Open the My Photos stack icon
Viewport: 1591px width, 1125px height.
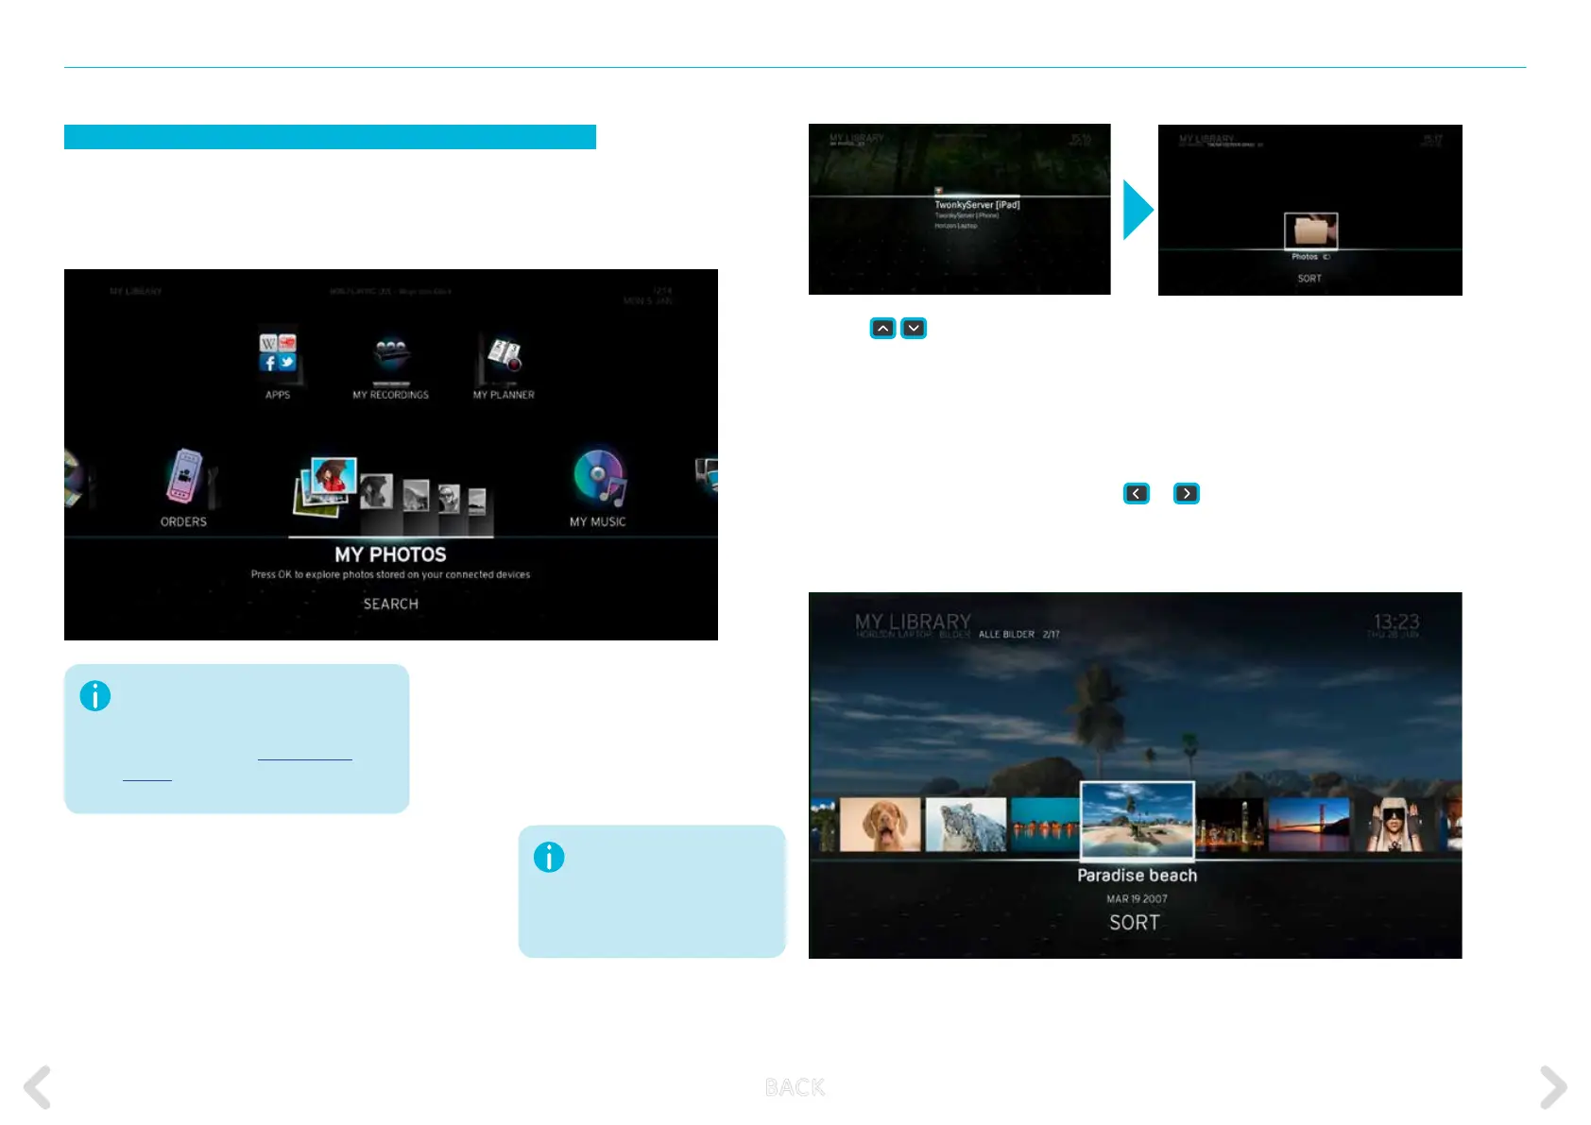[327, 486]
